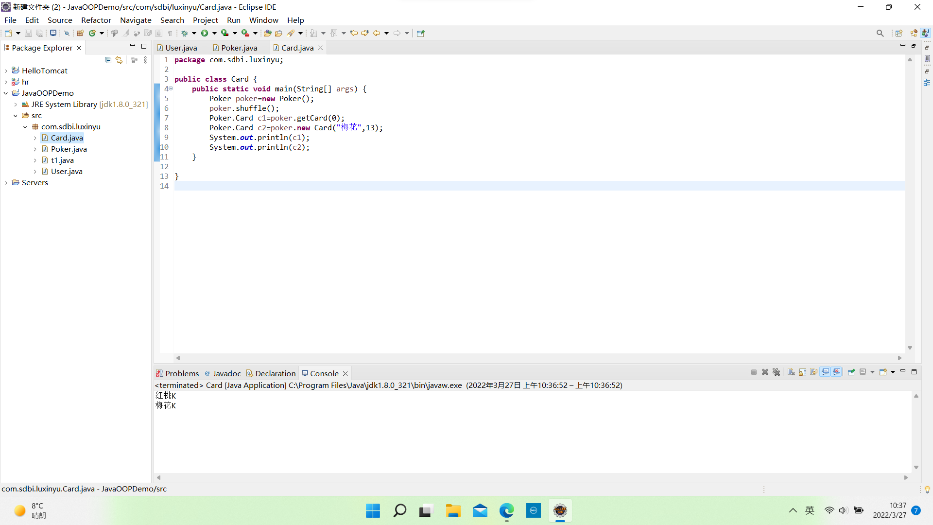933x525 pixels.
Task: Open Eclipse from the Windows taskbar
Action: click(x=560, y=510)
